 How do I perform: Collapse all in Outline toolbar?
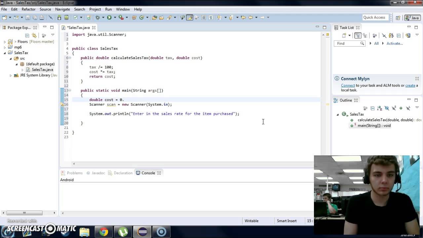[x=372, y=108]
